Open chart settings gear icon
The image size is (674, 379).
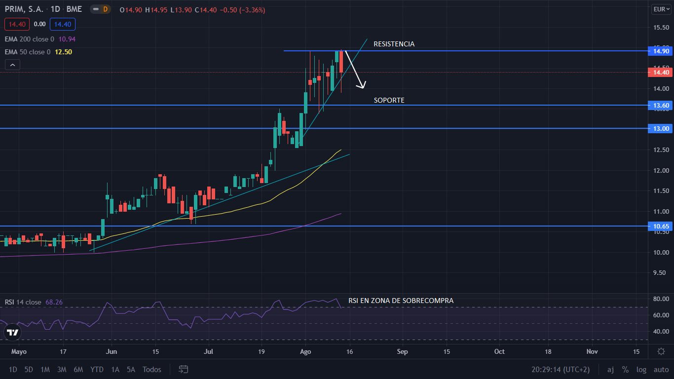(661, 351)
